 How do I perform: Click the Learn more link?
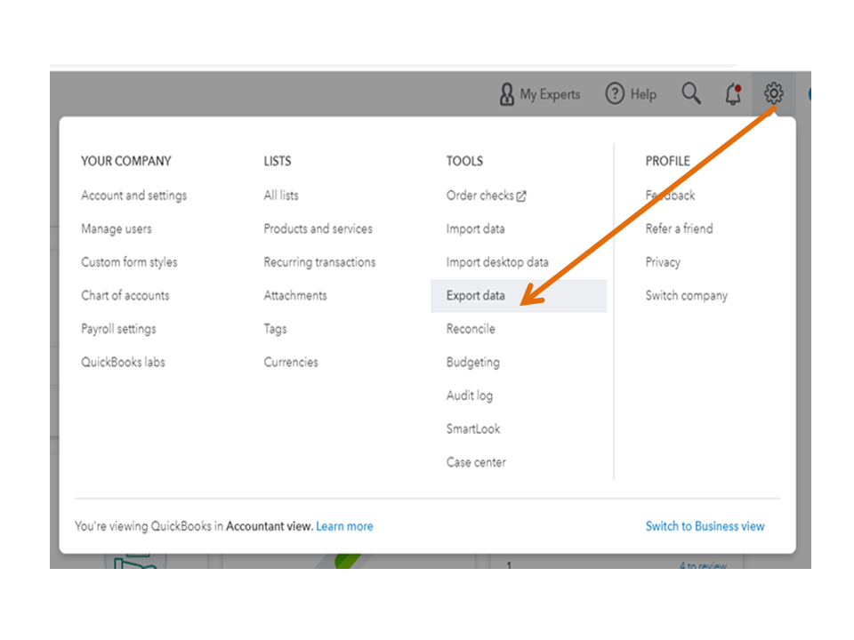click(344, 526)
